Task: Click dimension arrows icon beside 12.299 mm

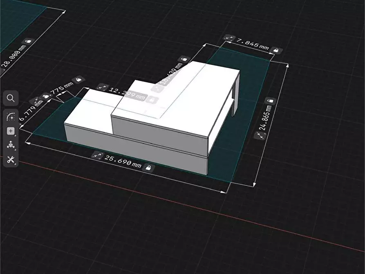Action: click(102, 87)
